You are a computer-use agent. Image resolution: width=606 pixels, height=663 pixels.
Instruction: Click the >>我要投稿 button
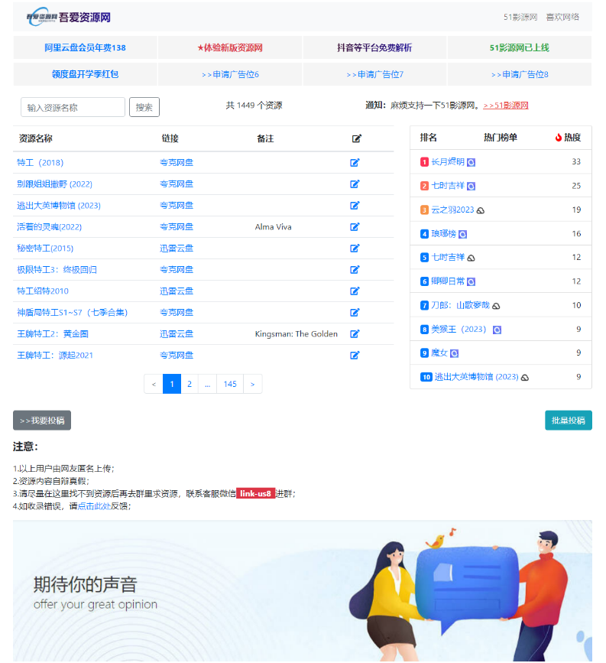click(x=42, y=421)
